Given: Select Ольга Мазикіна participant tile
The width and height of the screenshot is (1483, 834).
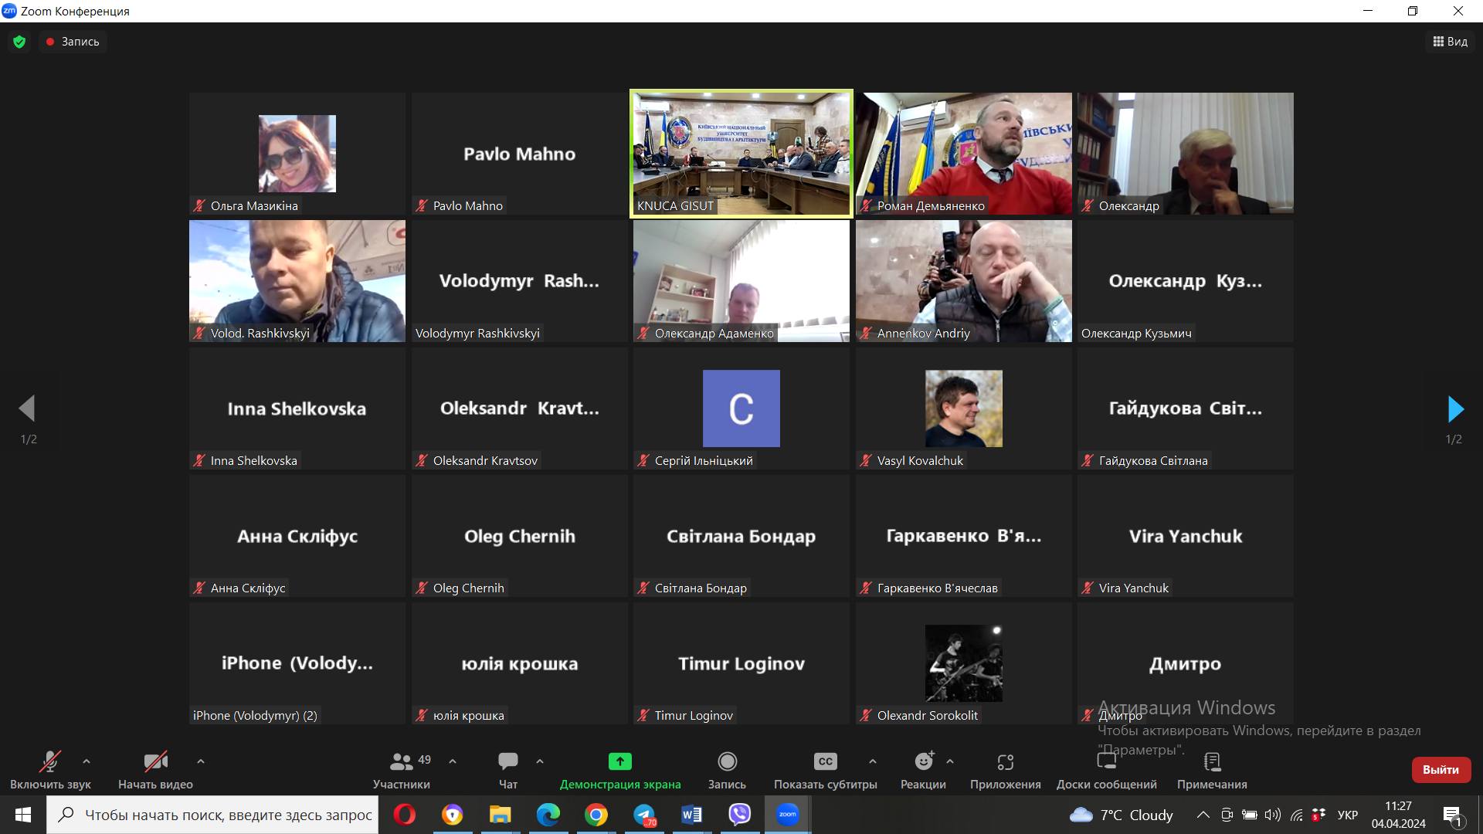Looking at the screenshot, I should tap(297, 154).
